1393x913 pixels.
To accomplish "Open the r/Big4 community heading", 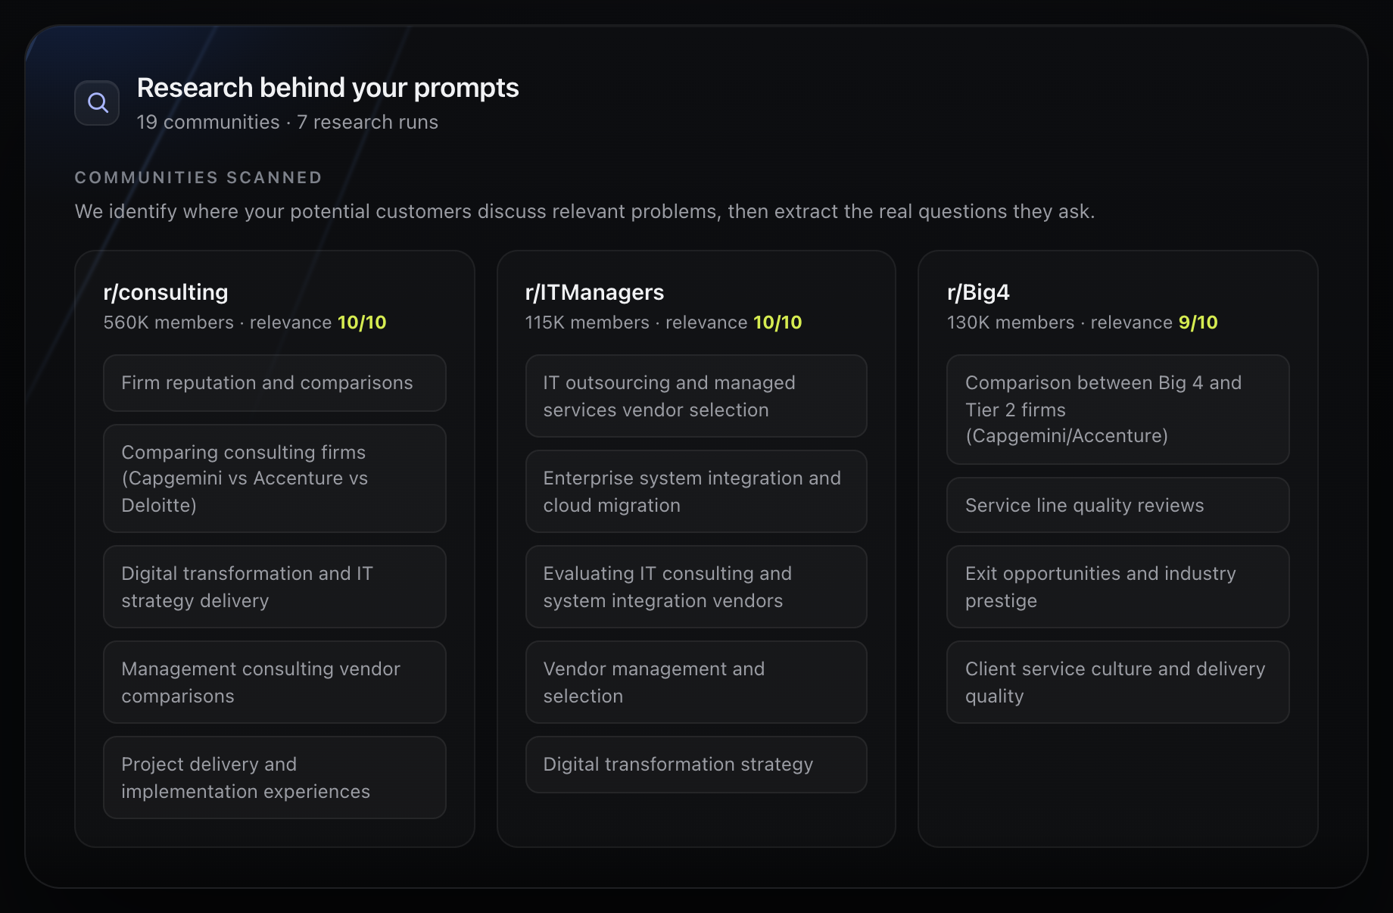I will coord(978,292).
